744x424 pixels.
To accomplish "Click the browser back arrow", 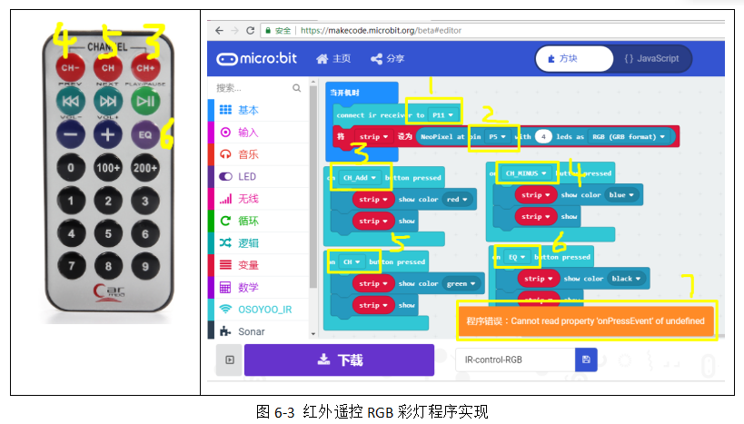I will point(219,30).
